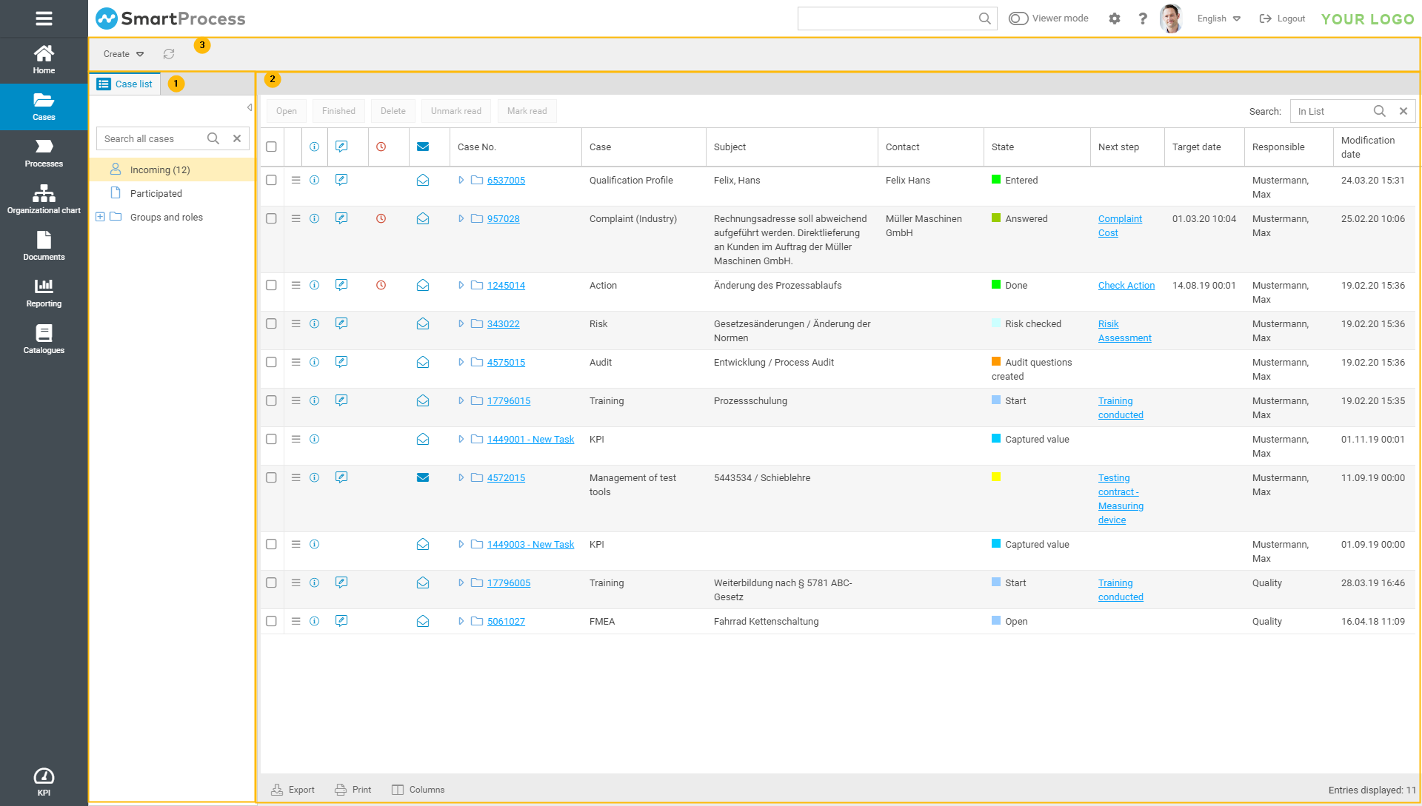
Task: Expand the row arrow for case 4575015
Action: click(461, 363)
